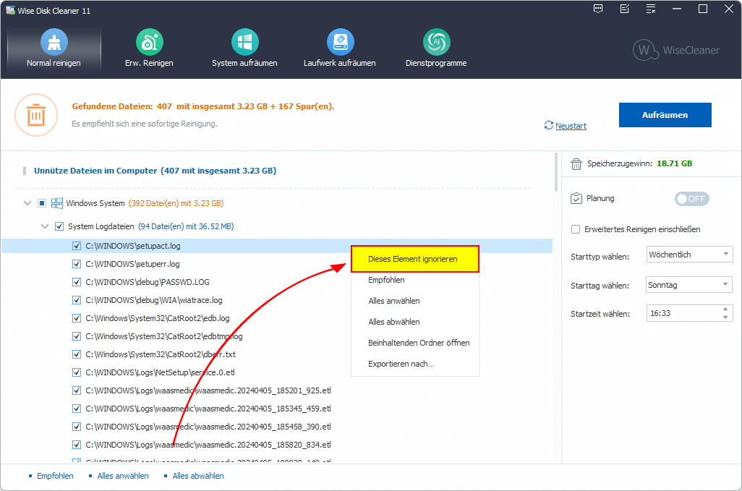This screenshot has height=491, width=742.
Task: Close the Wise Disk Cleaner window
Action: point(729,9)
